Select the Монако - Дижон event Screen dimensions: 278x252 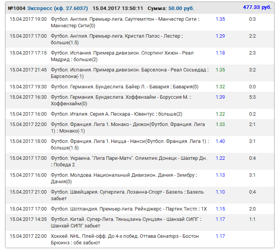128,128
